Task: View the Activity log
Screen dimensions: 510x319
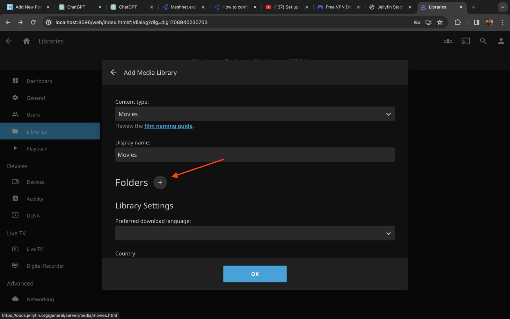Action: 35,198
